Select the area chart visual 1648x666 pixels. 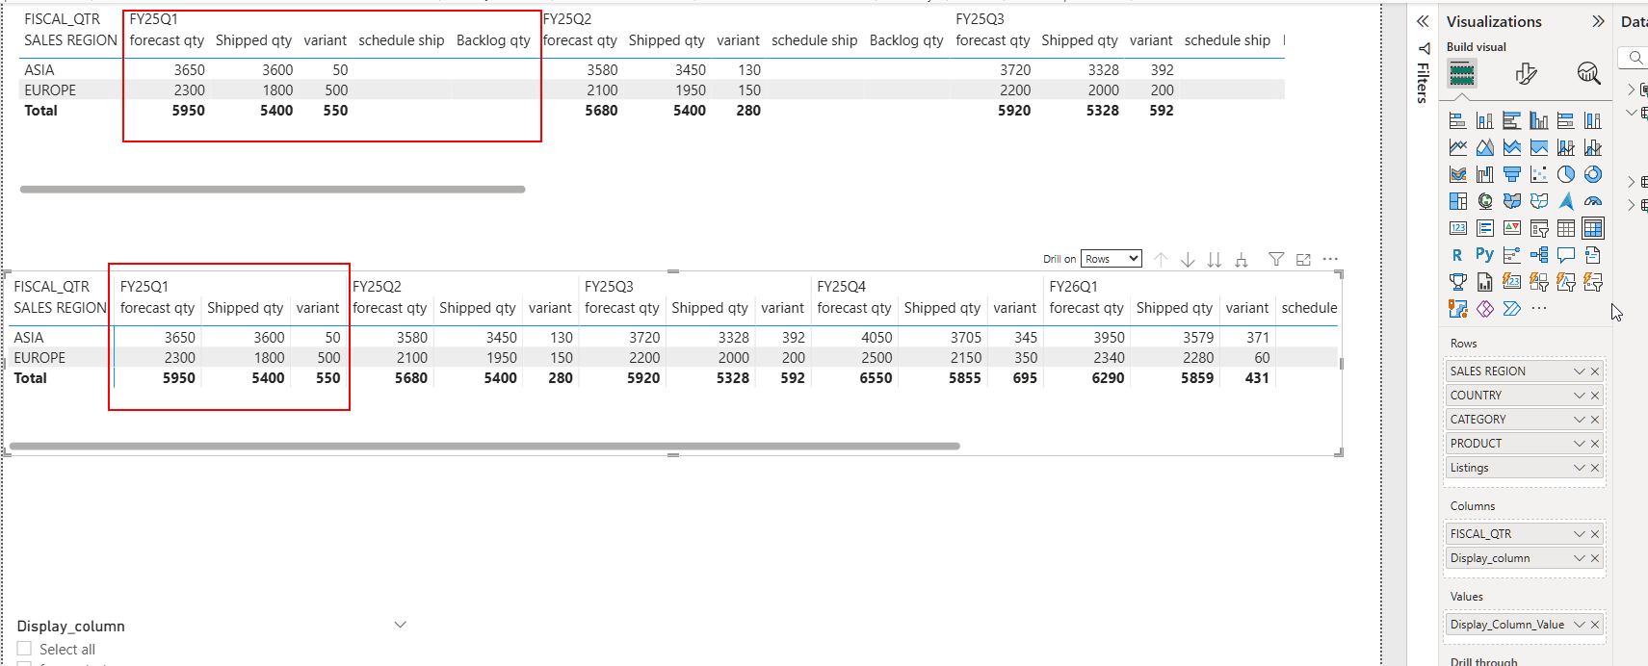pyautogui.click(x=1484, y=147)
